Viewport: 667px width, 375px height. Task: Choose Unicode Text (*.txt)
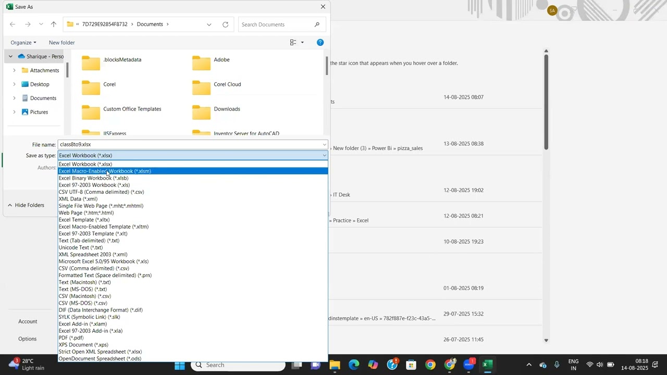click(x=193, y=247)
